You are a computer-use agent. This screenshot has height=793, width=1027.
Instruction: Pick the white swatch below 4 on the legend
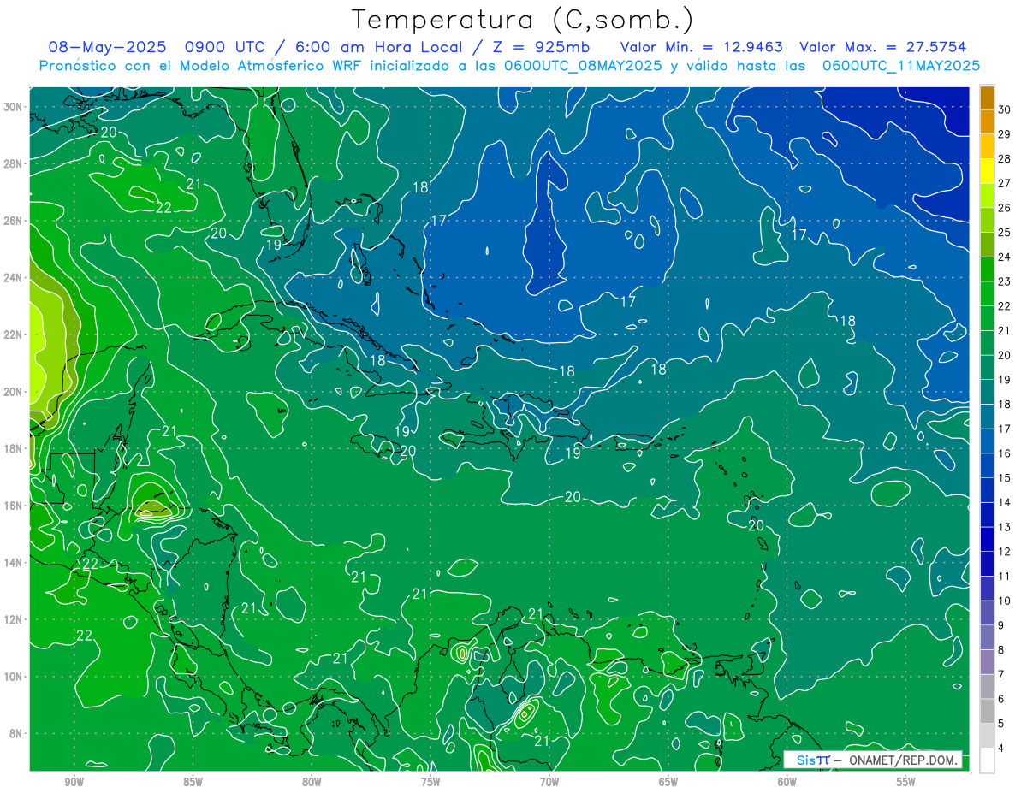click(988, 760)
